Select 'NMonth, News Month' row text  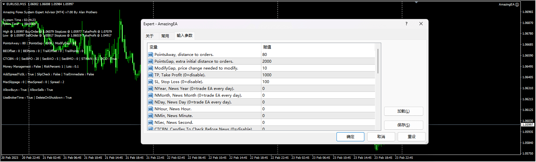pyautogui.click(x=198, y=95)
